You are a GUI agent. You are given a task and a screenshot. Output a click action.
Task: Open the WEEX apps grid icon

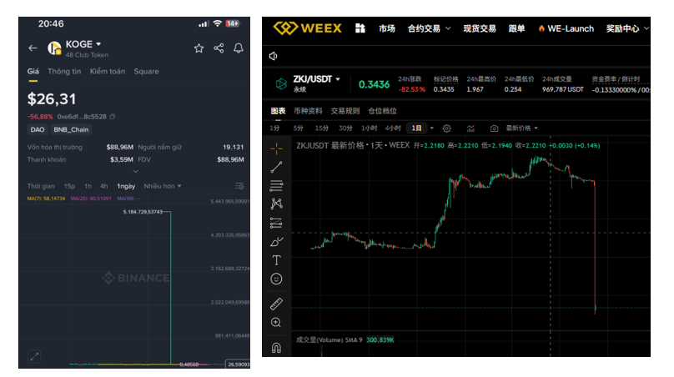360,28
